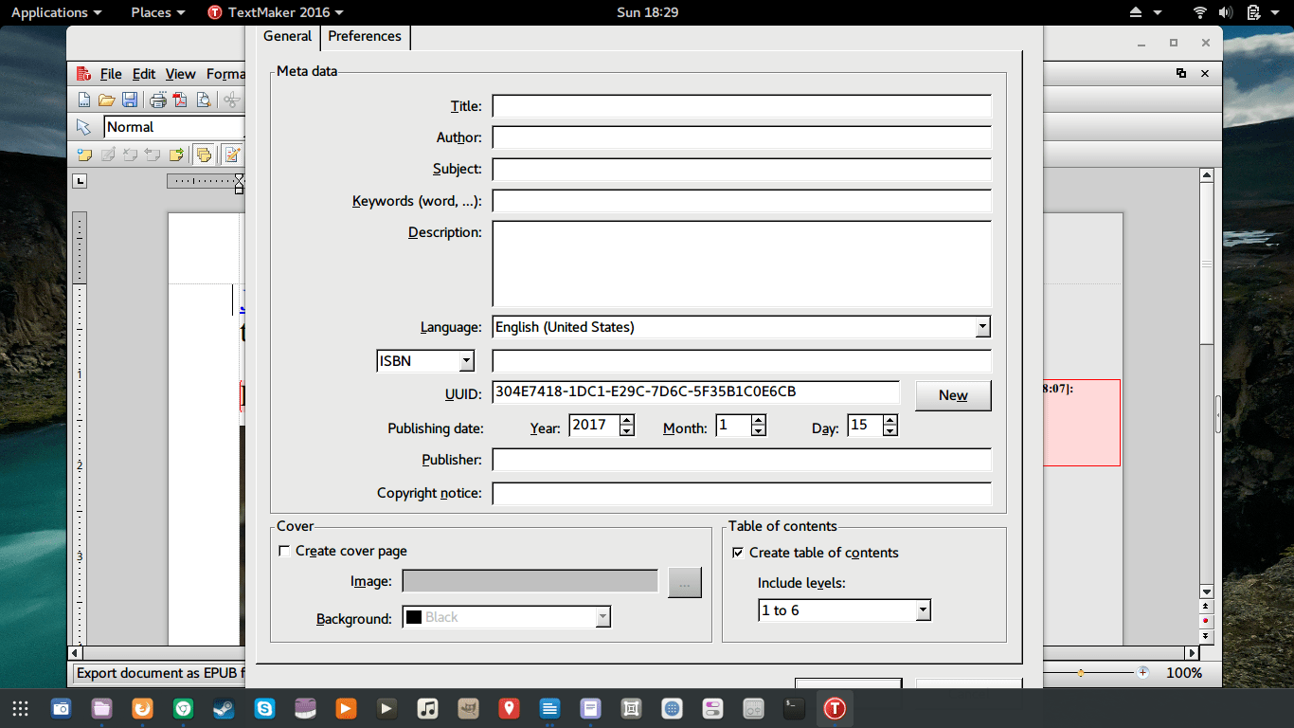Viewport: 1294px width, 728px height.
Task: Open the Files folder icon in the dock
Action: (101, 708)
